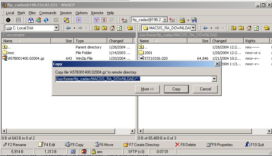Viewport: 272px width, 156px height.
Task: Click the Select Files plus icon
Action: tap(79, 20)
